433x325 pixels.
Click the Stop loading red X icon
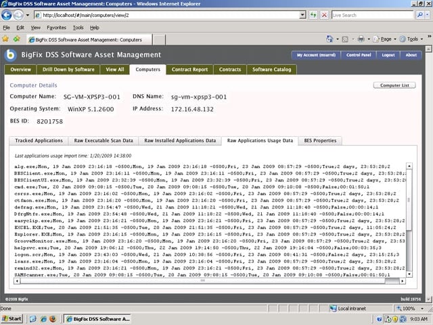[324, 15]
